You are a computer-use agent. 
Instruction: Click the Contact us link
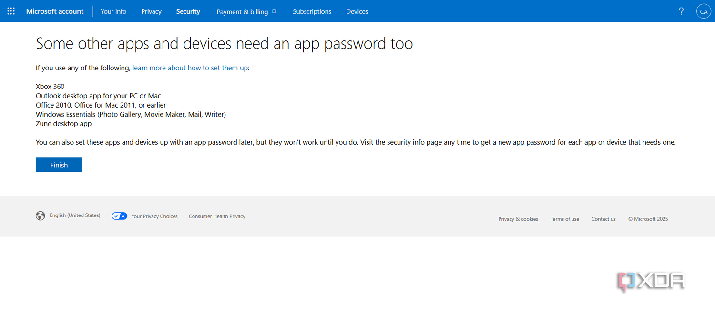coord(603,219)
